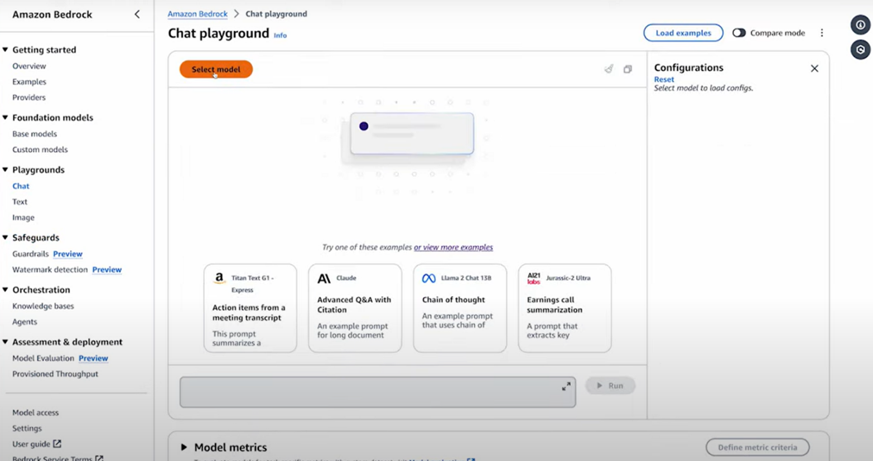Image resolution: width=873 pixels, height=461 pixels.
Task: Click the clear chat broom icon
Action: coord(609,69)
